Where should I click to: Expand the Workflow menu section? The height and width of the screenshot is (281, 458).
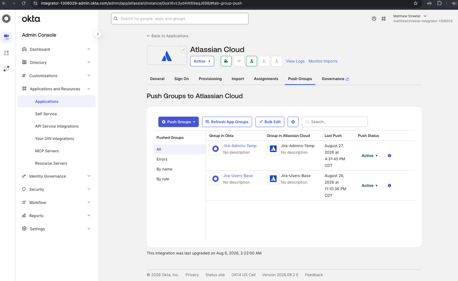point(56,202)
